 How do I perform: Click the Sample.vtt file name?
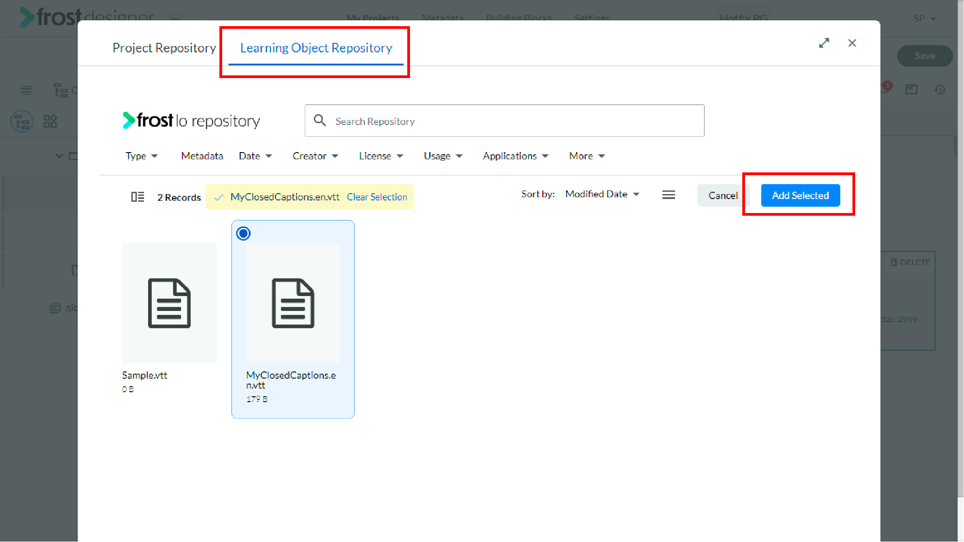[x=144, y=375]
